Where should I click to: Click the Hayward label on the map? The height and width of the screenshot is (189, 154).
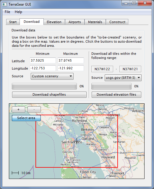click(108, 157)
